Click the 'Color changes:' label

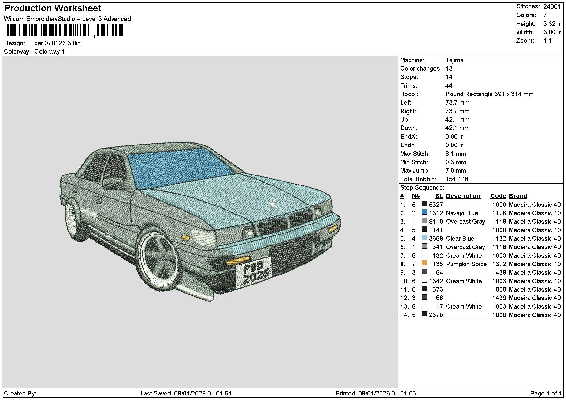point(421,69)
